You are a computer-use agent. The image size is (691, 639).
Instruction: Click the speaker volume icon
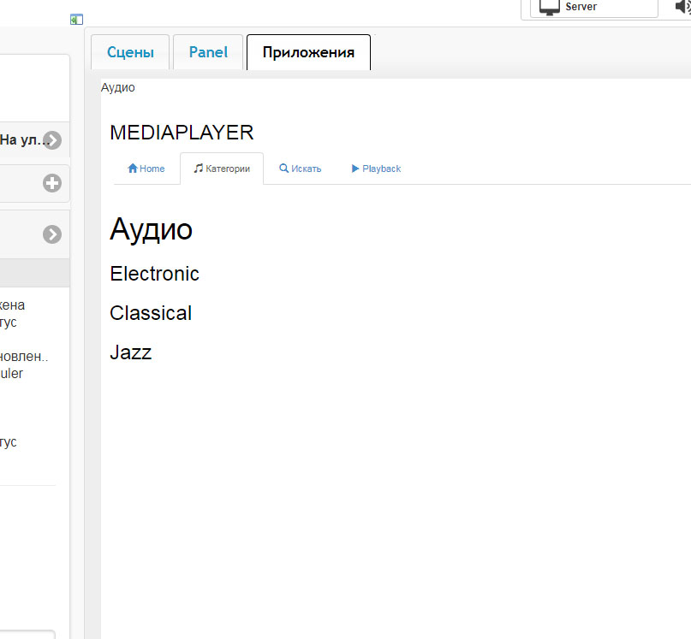point(682,7)
